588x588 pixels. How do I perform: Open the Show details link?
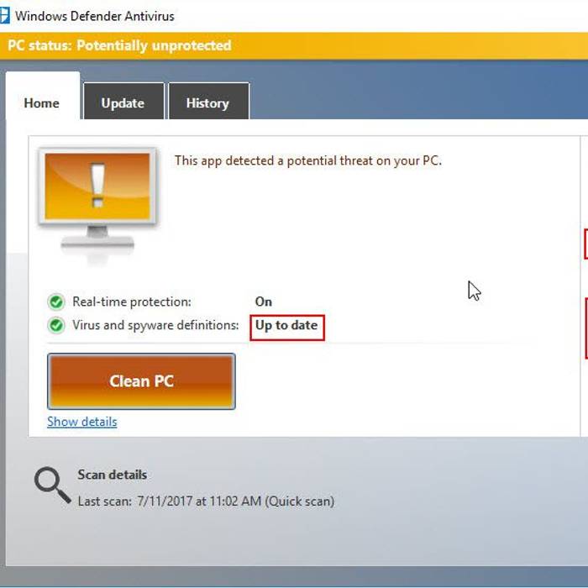point(82,422)
